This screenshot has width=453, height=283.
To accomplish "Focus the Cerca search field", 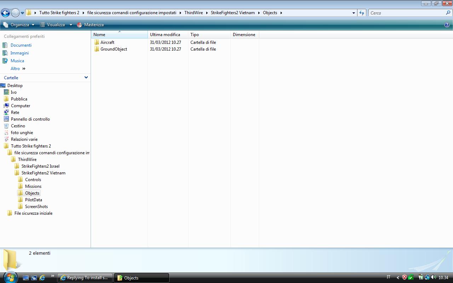I will pyautogui.click(x=407, y=13).
